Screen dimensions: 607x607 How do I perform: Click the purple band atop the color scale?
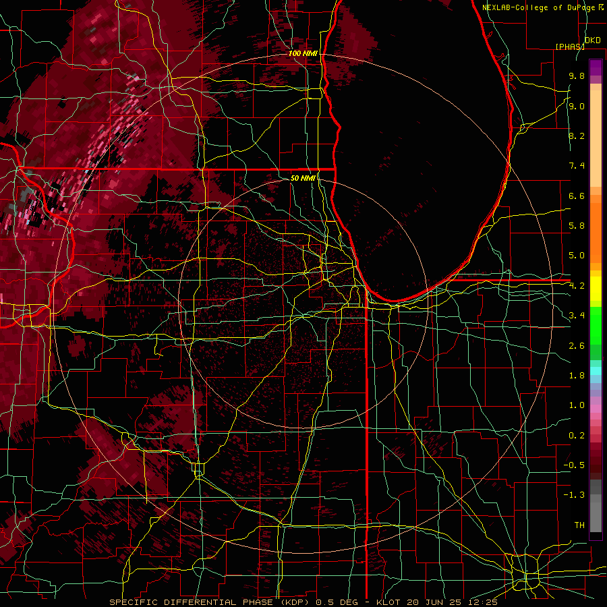click(x=596, y=67)
